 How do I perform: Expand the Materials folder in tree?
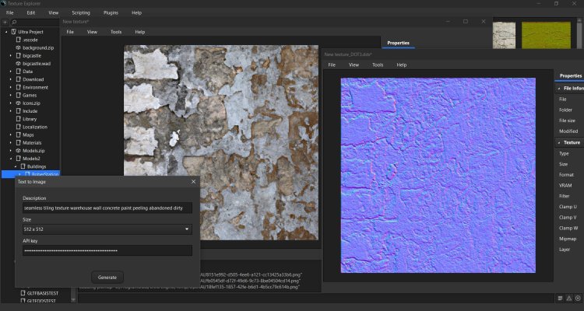point(10,142)
